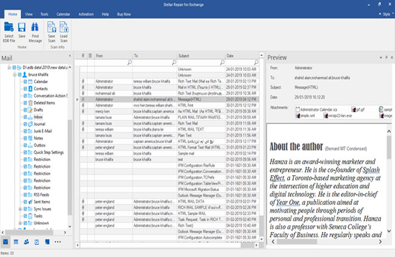Click the preview pane horizontal scrollbar
The image size is (395, 257).
297,242
